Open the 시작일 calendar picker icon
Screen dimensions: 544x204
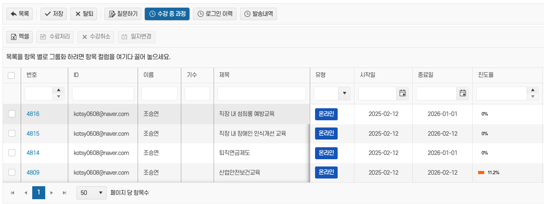point(403,93)
